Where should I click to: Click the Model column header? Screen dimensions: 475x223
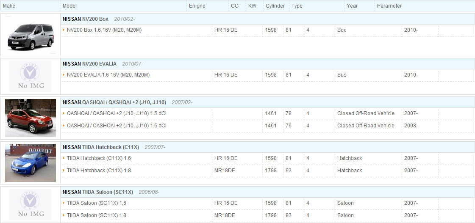69,6
